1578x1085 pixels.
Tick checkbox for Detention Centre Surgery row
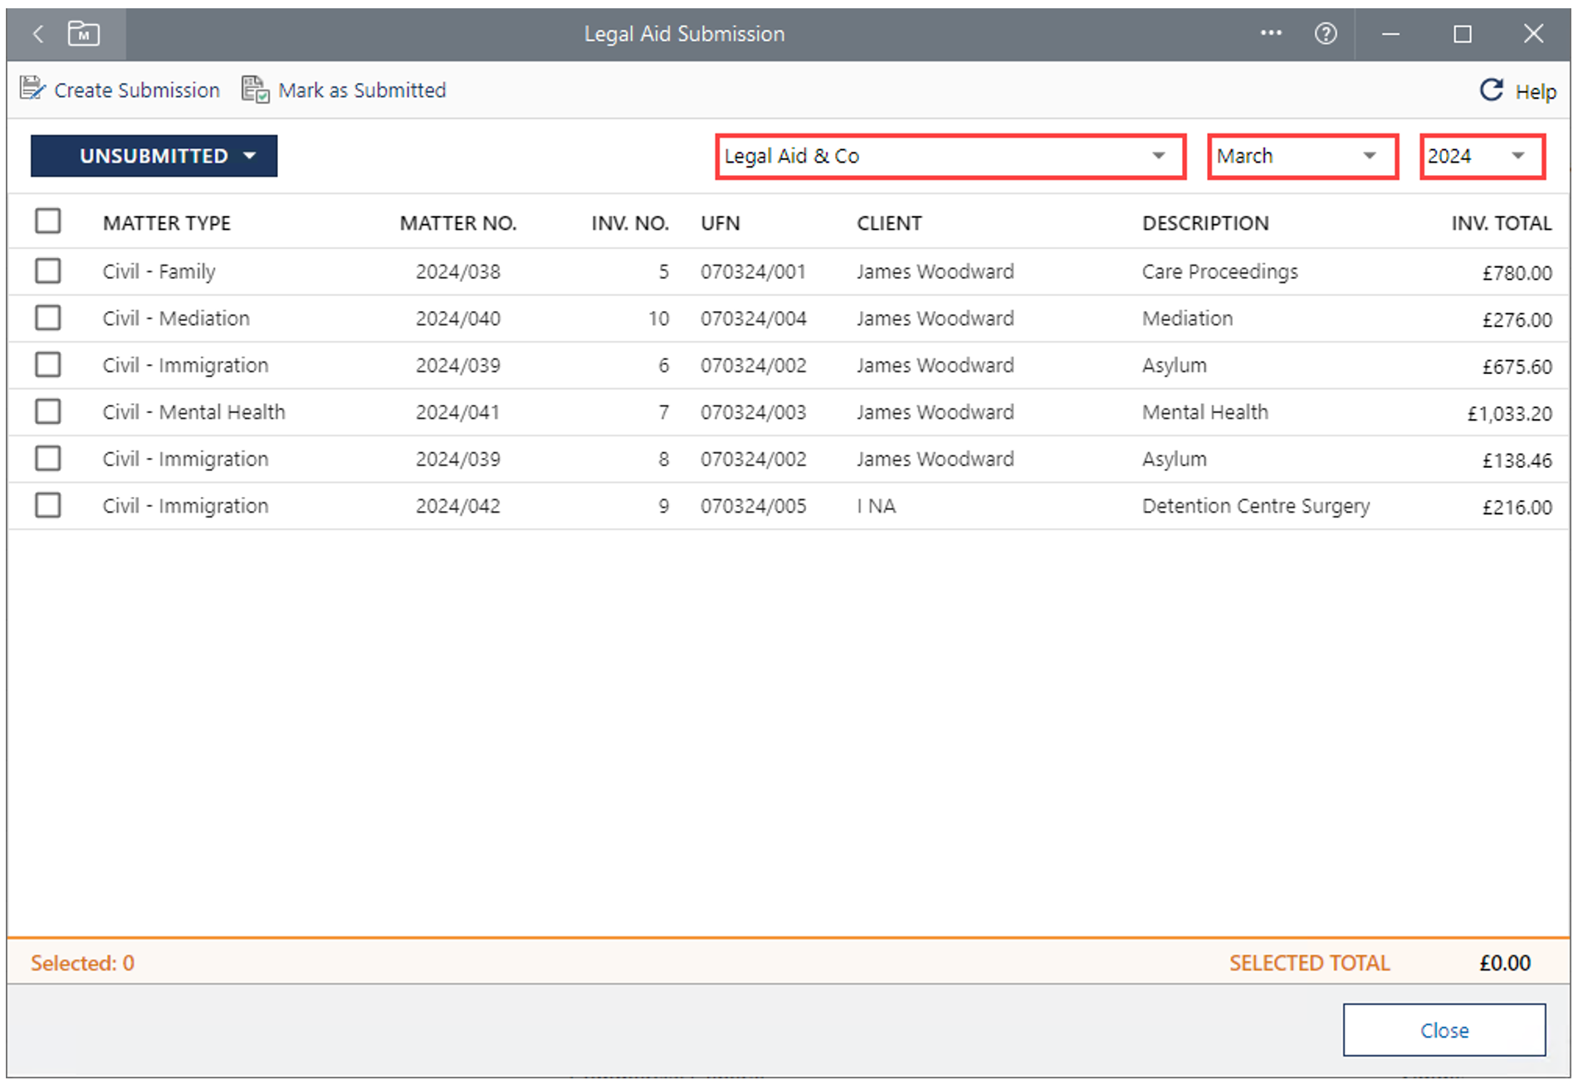coord(48,505)
